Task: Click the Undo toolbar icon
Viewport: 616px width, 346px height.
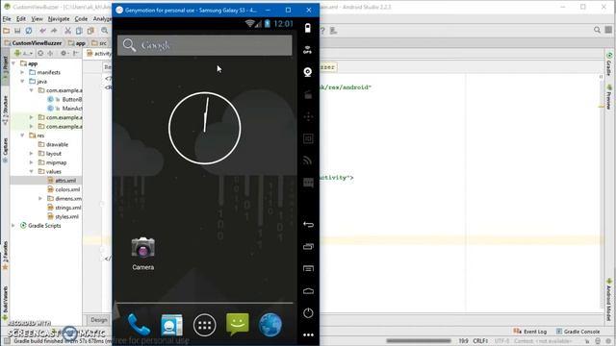Action: click(x=42, y=31)
